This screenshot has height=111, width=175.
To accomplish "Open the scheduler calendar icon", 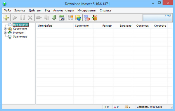I will click(62, 18).
